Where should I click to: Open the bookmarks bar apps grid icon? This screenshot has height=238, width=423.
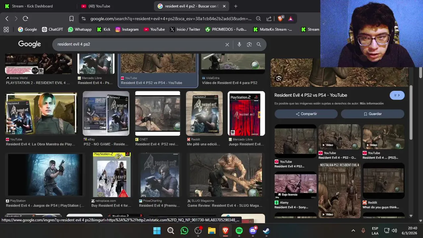click(6, 29)
